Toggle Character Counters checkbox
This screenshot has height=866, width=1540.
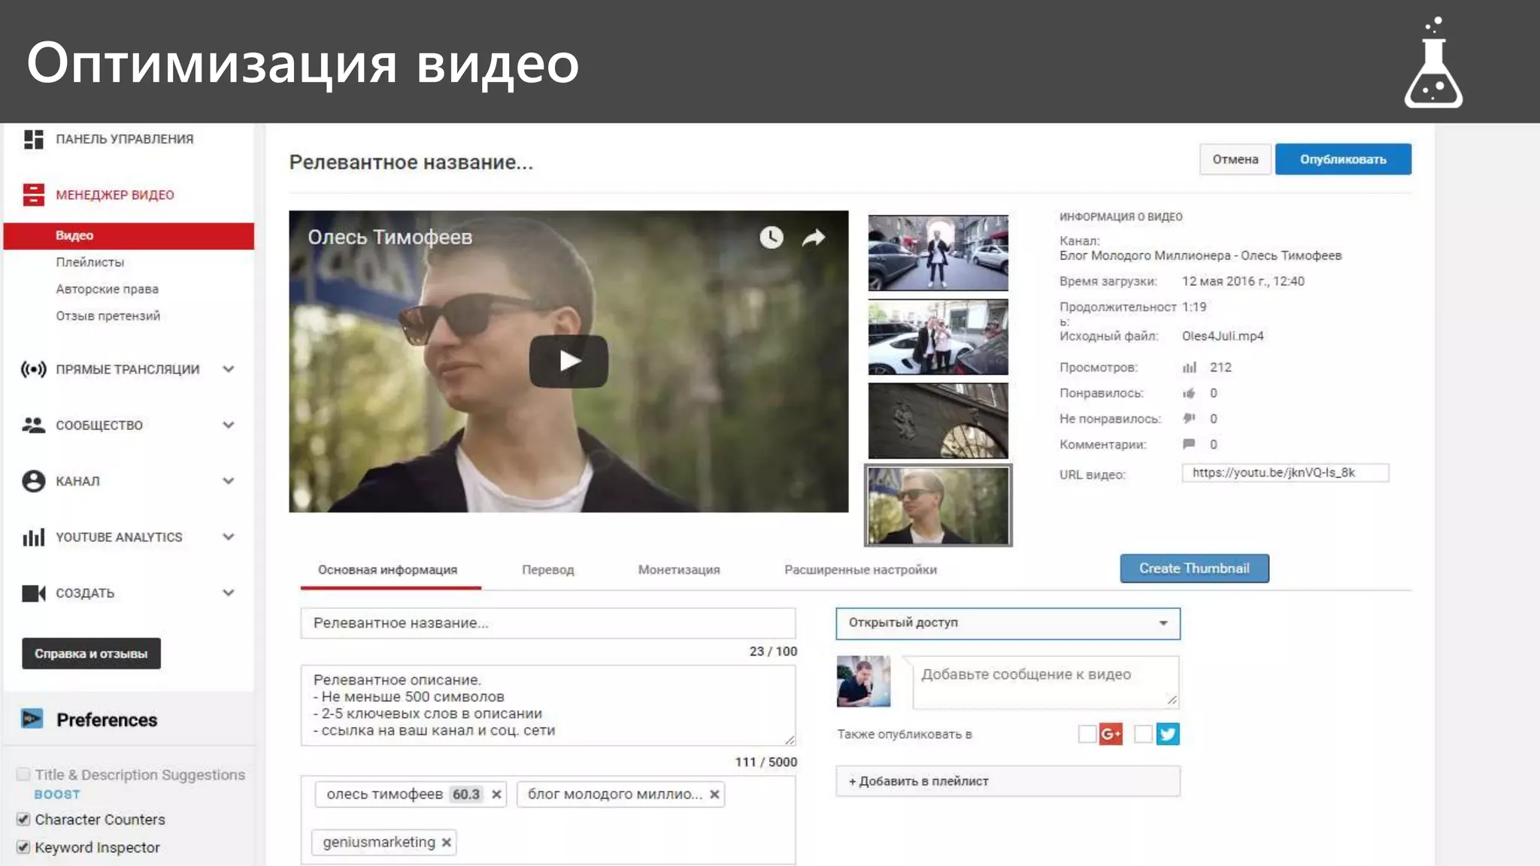pyautogui.click(x=23, y=819)
